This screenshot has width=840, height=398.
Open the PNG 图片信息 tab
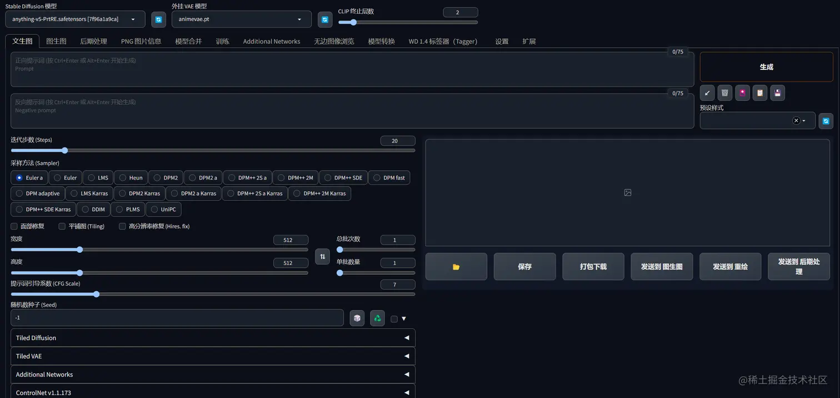click(141, 41)
